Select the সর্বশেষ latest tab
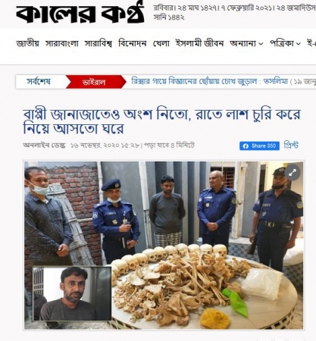The height and width of the screenshot is (341, 316). tap(39, 82)
